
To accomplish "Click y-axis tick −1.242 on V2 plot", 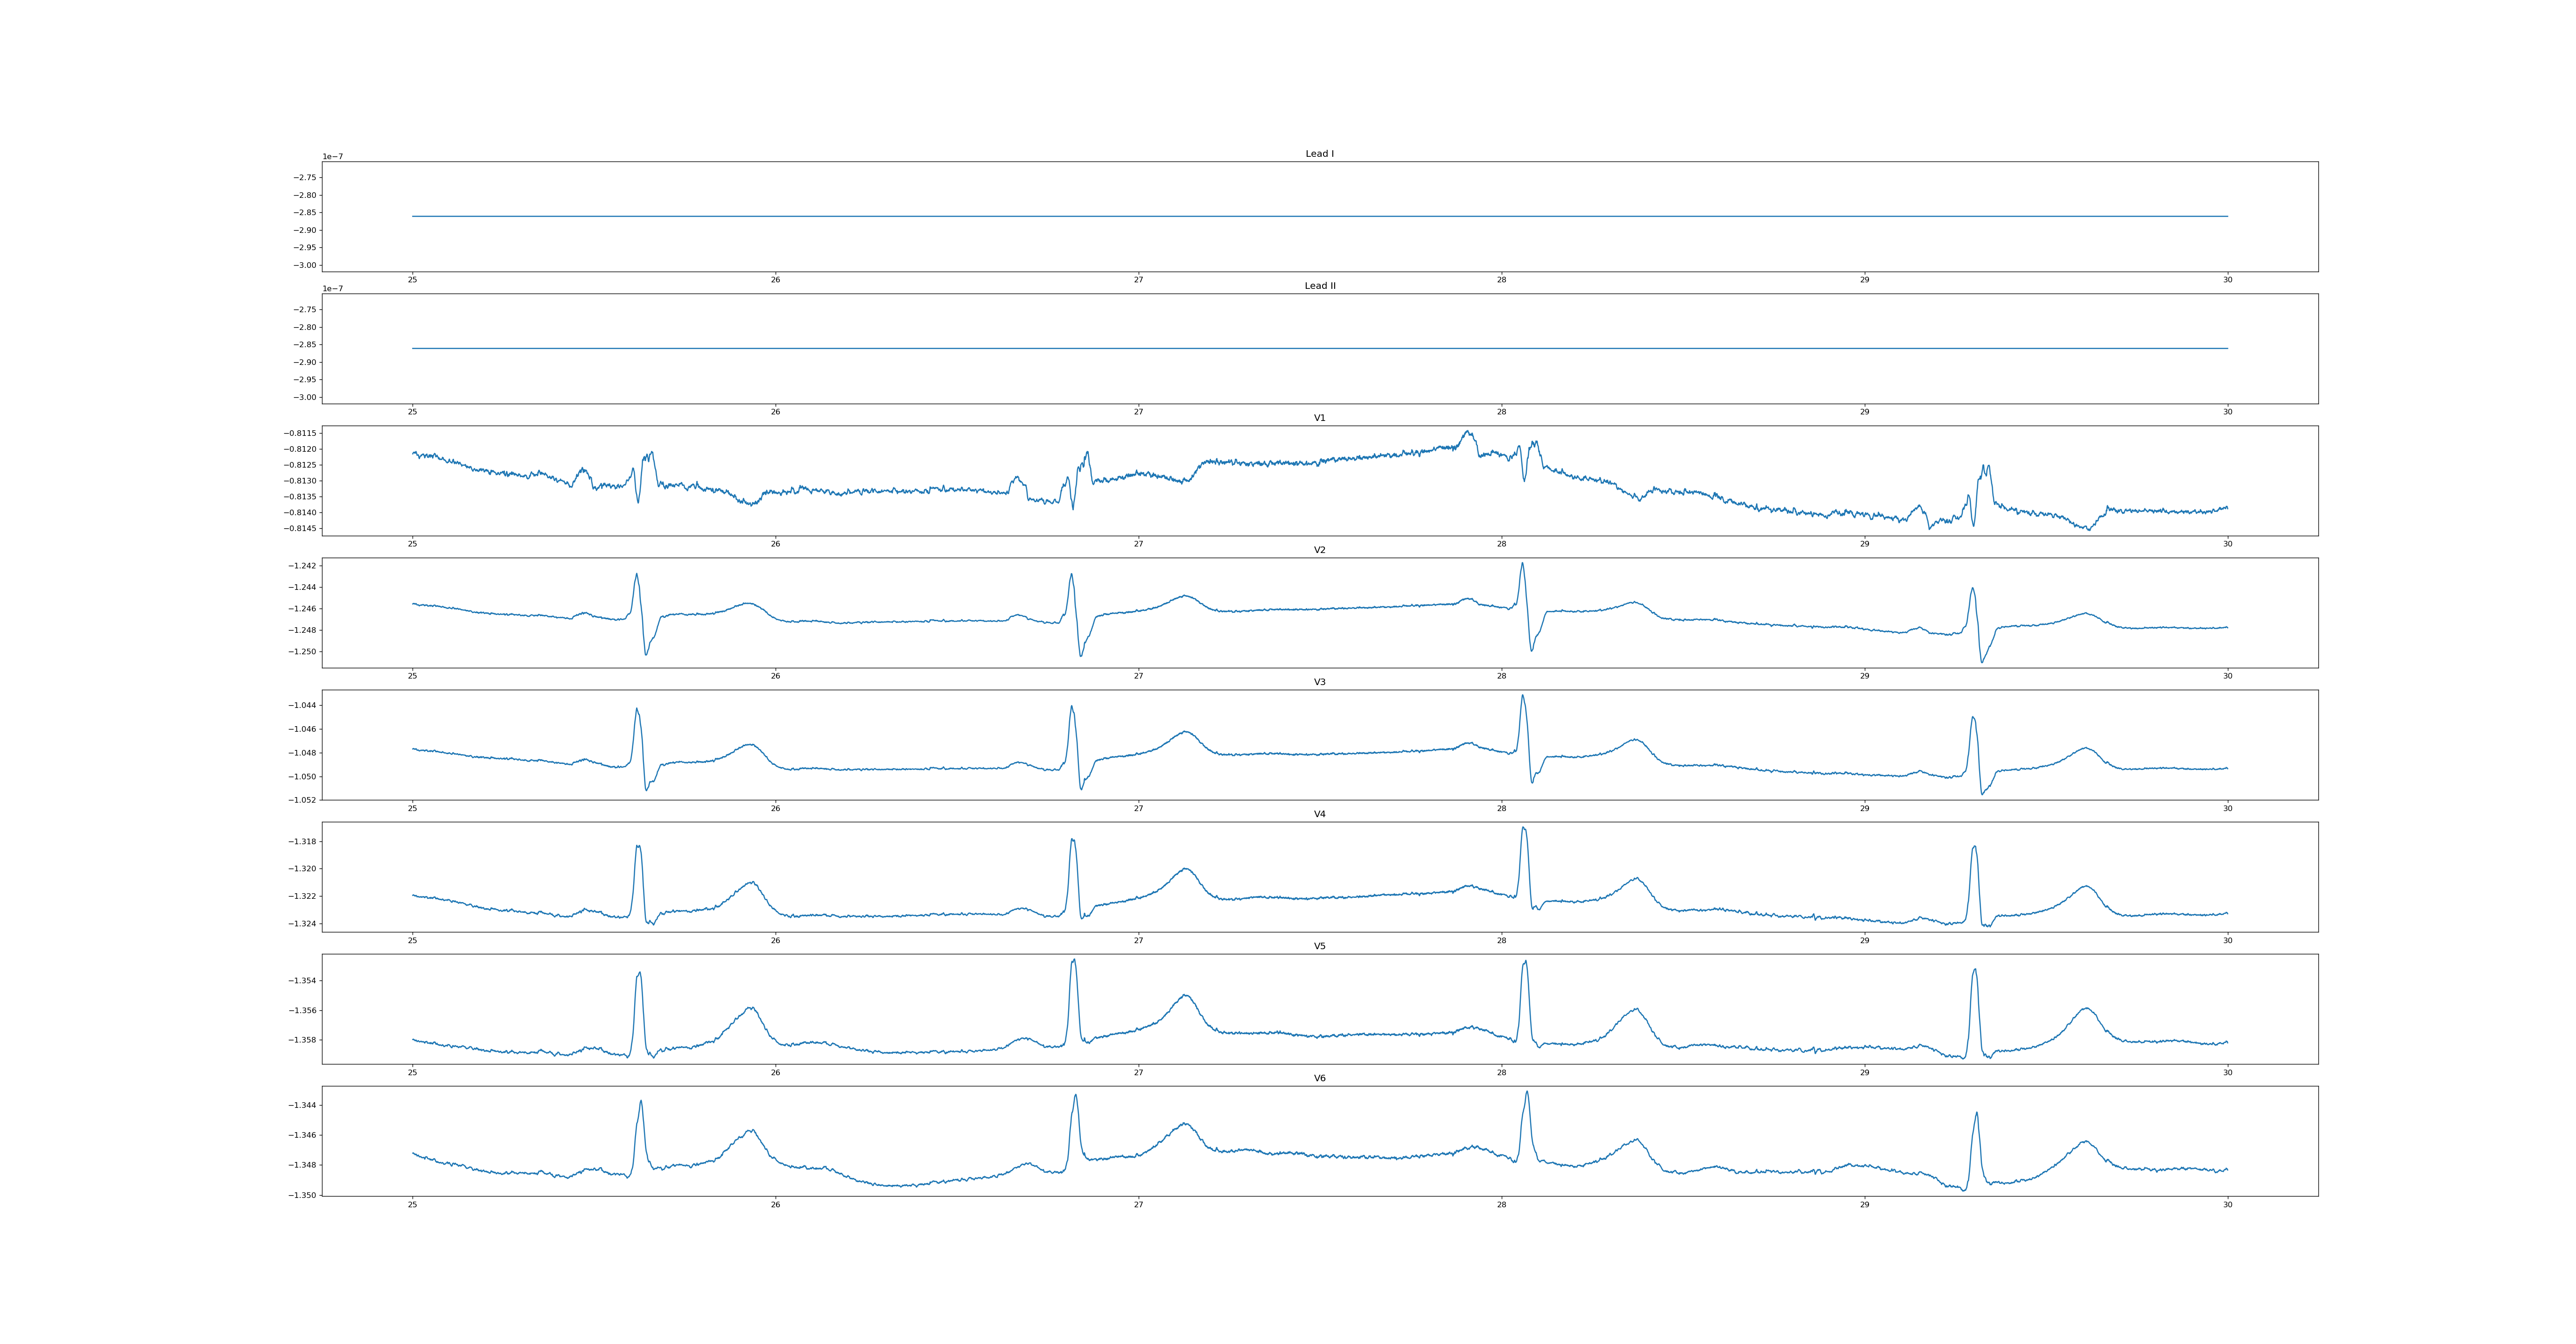I will coord(302,566).
